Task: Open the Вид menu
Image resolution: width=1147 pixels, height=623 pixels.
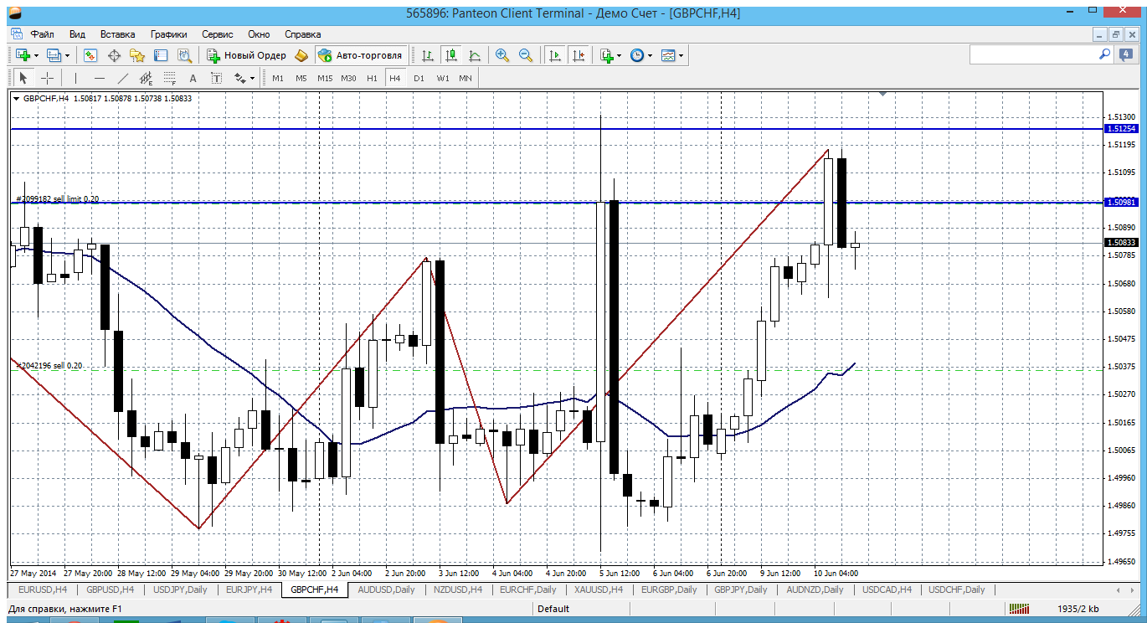Action: point(77,34)
